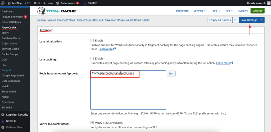Screen dimensions: 271x132
Task: Click the Save Settings button
Action: 249,20
